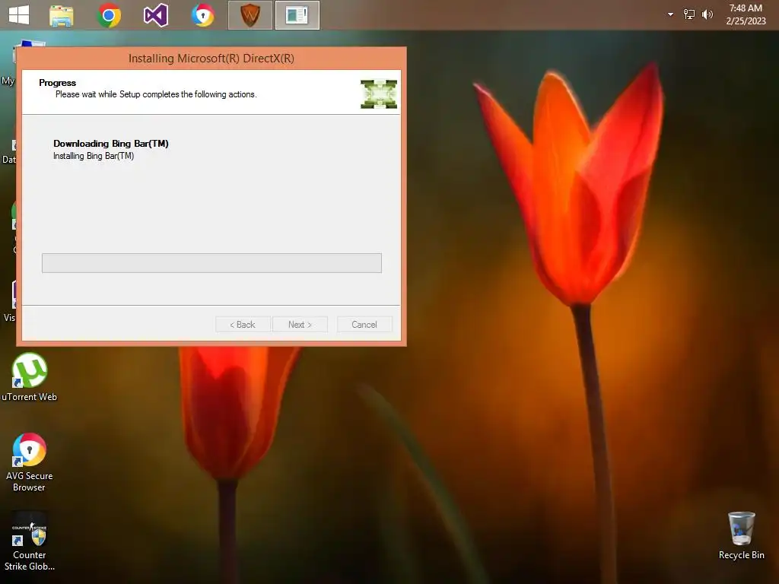Click the installer progress bar
This screenshot has height=584, width=779.
(x=211, y=263)
